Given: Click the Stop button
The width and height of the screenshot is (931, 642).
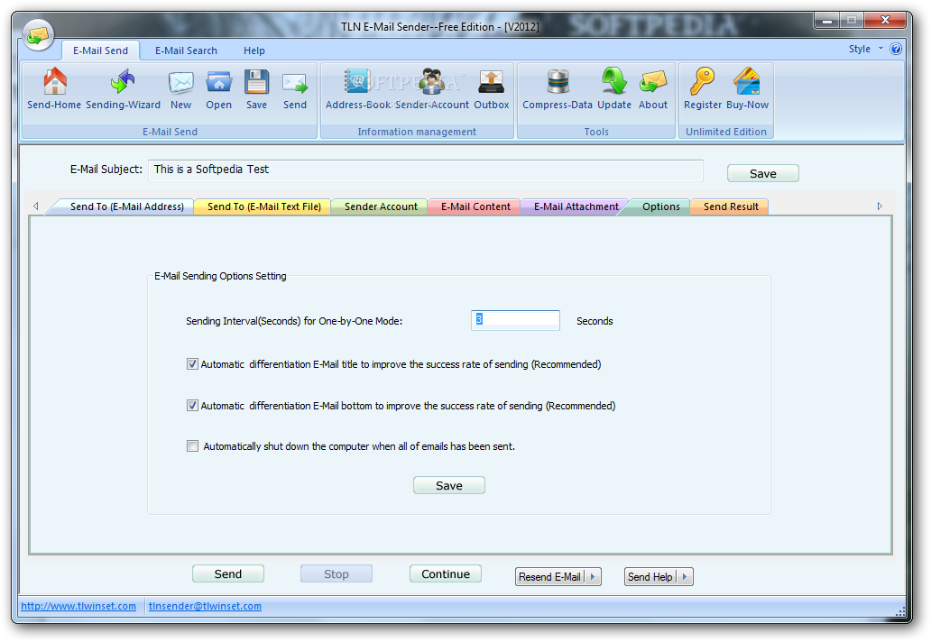Looking at the screenshot, I should click(336, 574).
